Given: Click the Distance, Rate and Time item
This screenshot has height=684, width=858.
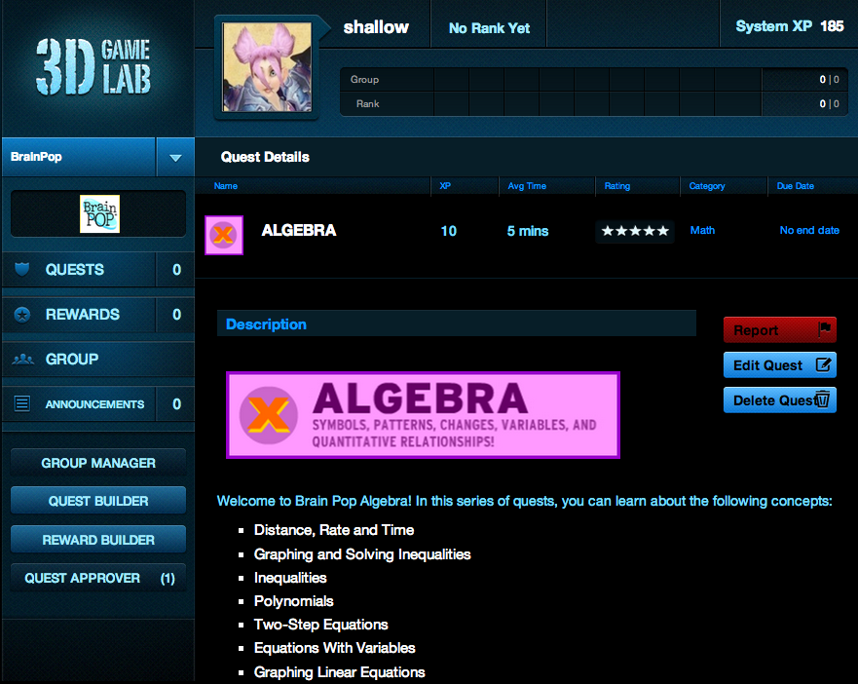Looking at the screenshot, I should pos(334,530).
